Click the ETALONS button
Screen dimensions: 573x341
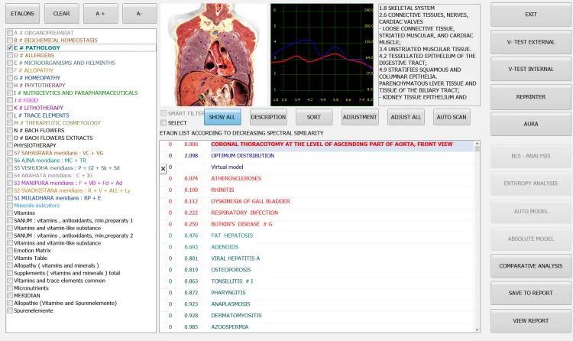[22, 13]
